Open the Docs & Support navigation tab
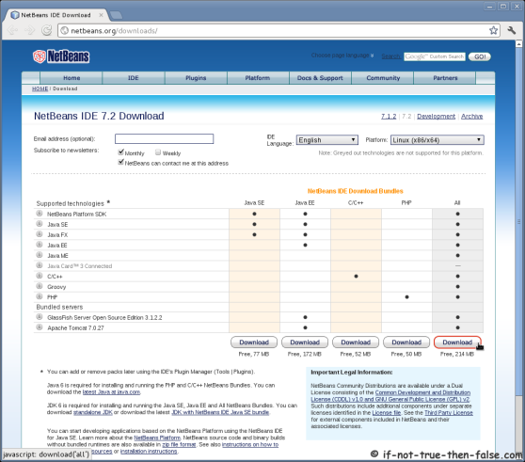 pos(320,78)
